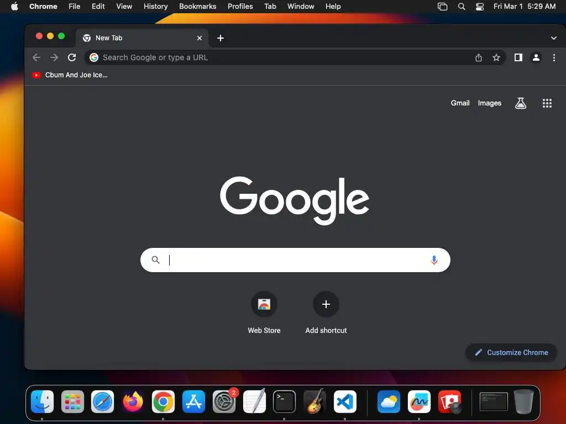
Task: Open Photo Booth from the Dock
Action: pyautogui.click(x=449, y=401)
